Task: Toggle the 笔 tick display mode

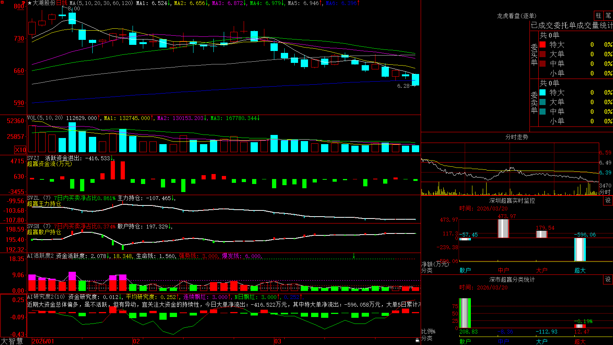Action: tap(608, 16)
